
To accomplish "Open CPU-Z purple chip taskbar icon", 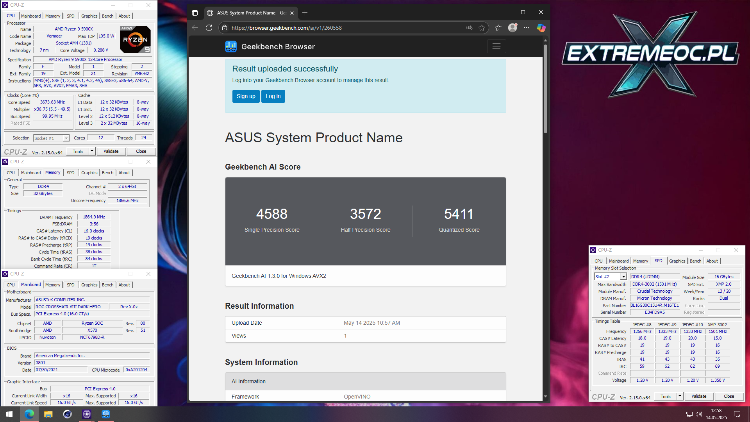I will tap(87, 414).
